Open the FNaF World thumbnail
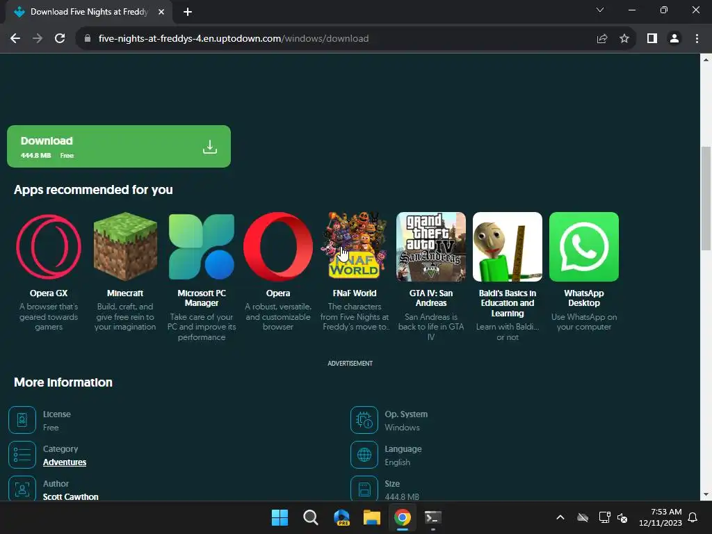This screenshot has width=712, height=534. point(355,247)
